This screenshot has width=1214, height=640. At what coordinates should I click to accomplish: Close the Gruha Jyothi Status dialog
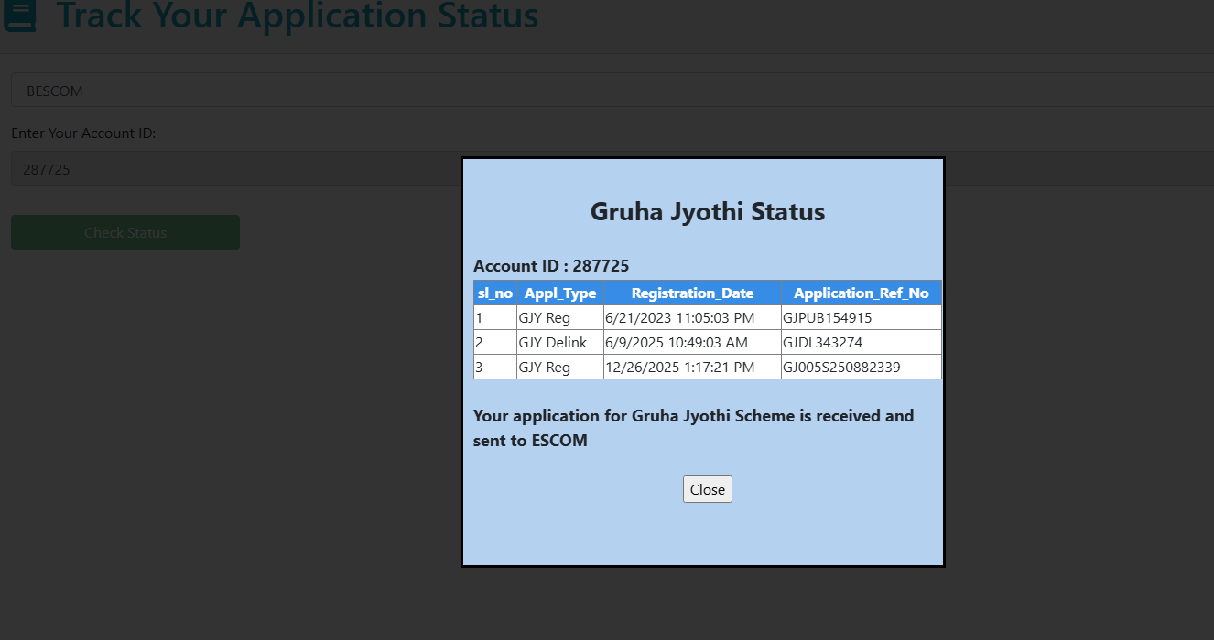[x=707, y=489]
